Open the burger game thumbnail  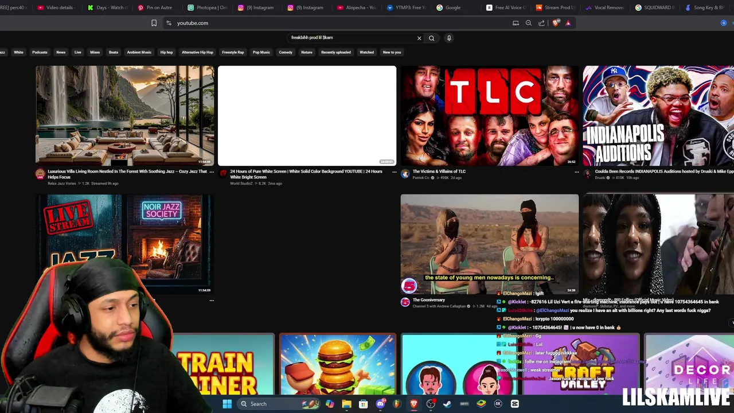pyautogui.click(x=338, y=365)
